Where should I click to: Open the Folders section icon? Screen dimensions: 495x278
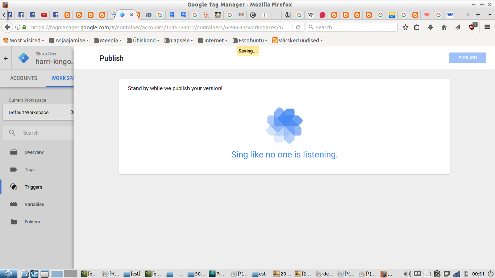point(14,222)
